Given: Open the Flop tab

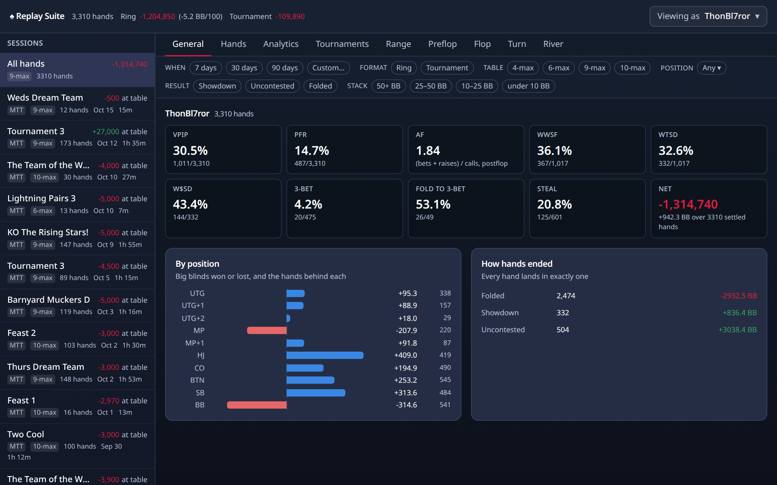Looking at the screenshot, I should (x=482, y=44).
